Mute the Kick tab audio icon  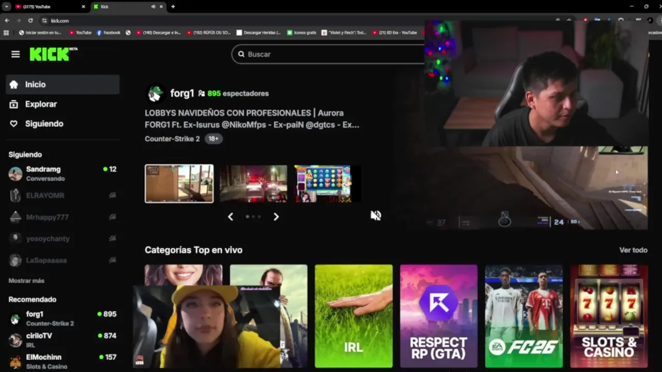coord(153,7)
